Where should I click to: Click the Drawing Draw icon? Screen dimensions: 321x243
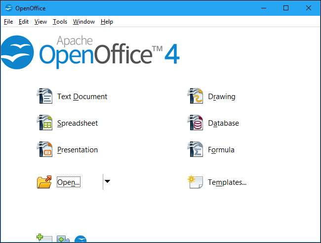[x=195, y=96]
